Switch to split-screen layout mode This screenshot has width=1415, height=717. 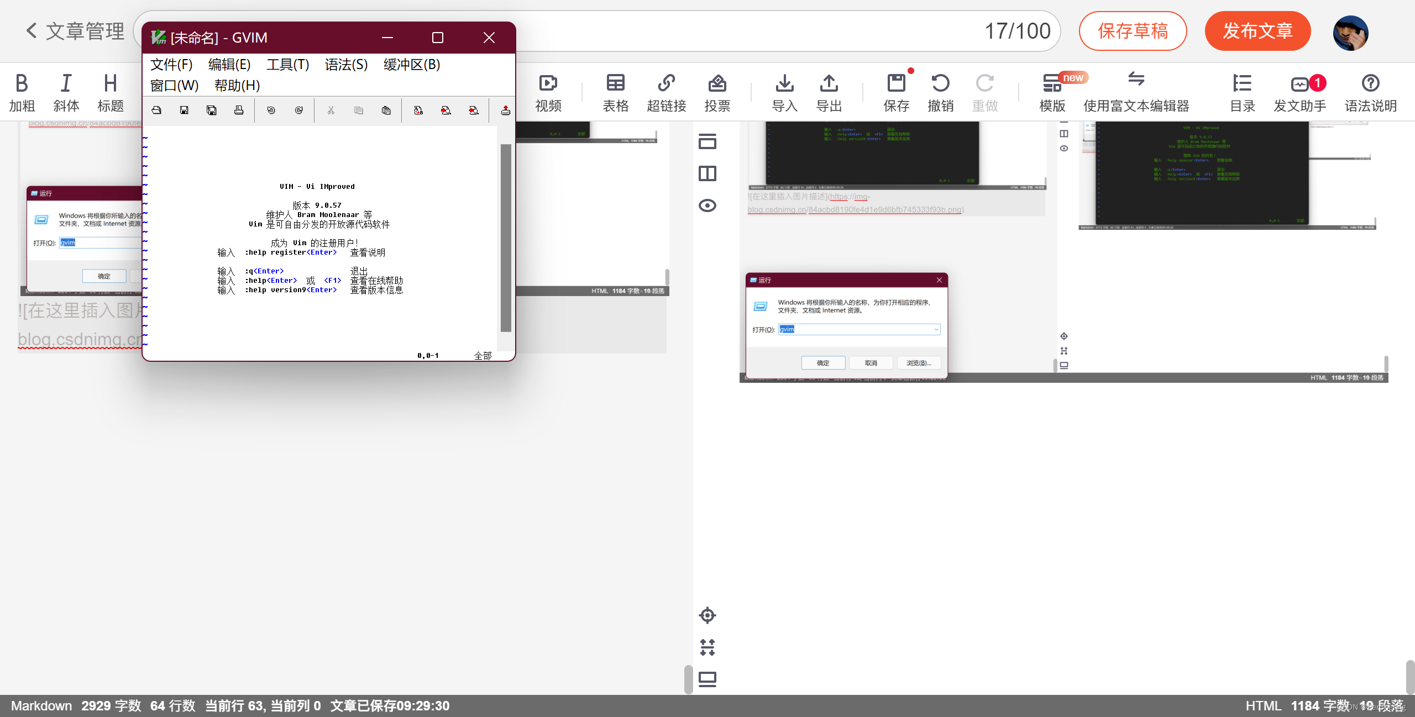pyautogui.click(x=707, y=173)
